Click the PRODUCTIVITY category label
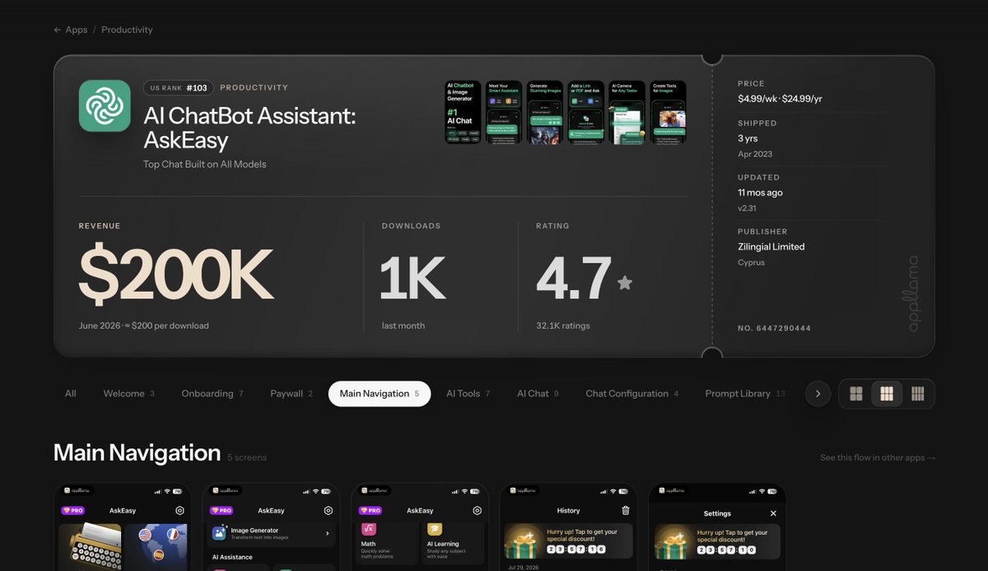Image resolution: width=988 pixels, height=571 pixels. (254, 87)
